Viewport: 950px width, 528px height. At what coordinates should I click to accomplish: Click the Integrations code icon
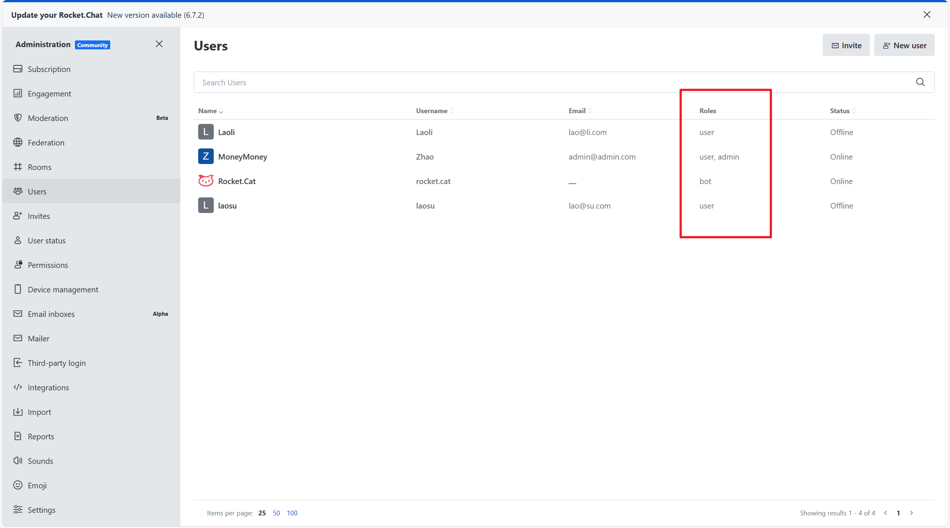tap(18, 387)
